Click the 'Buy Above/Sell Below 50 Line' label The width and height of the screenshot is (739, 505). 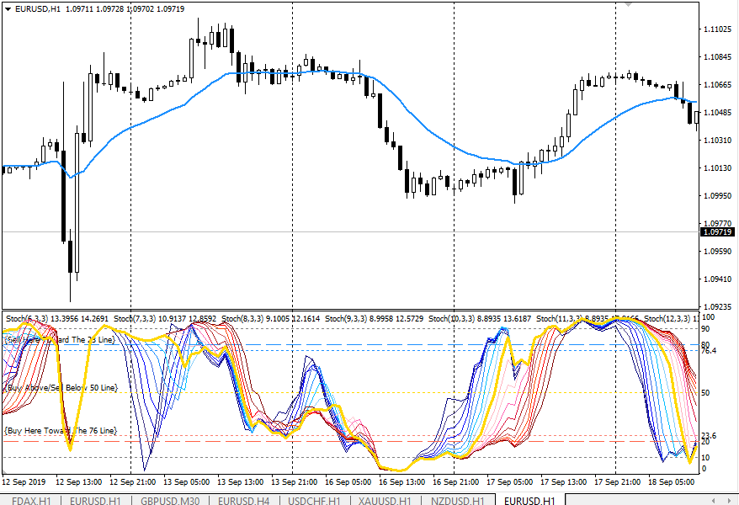pyautogui.click(x=61, y=388)
